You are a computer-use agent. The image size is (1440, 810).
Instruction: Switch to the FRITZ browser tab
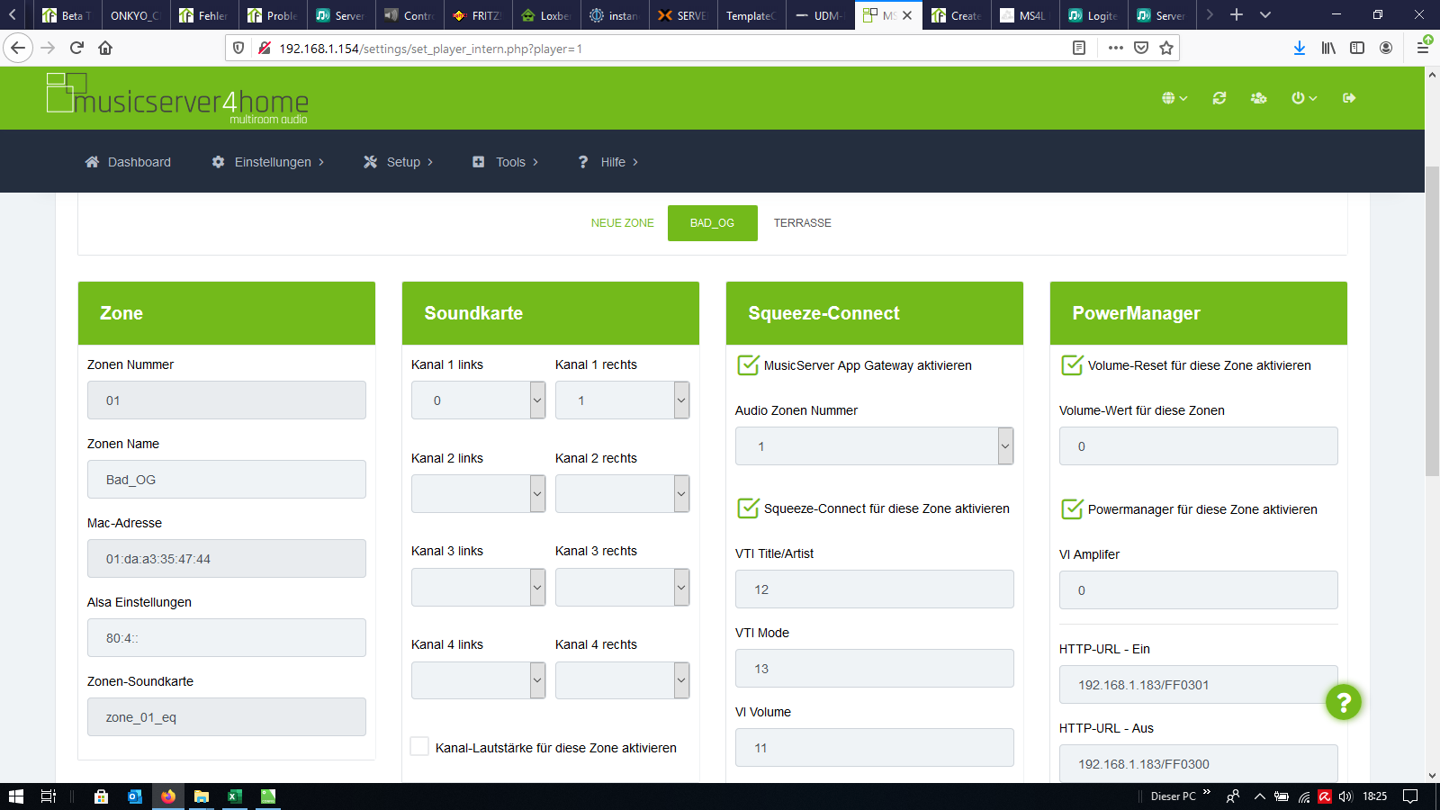click(479, 15)
